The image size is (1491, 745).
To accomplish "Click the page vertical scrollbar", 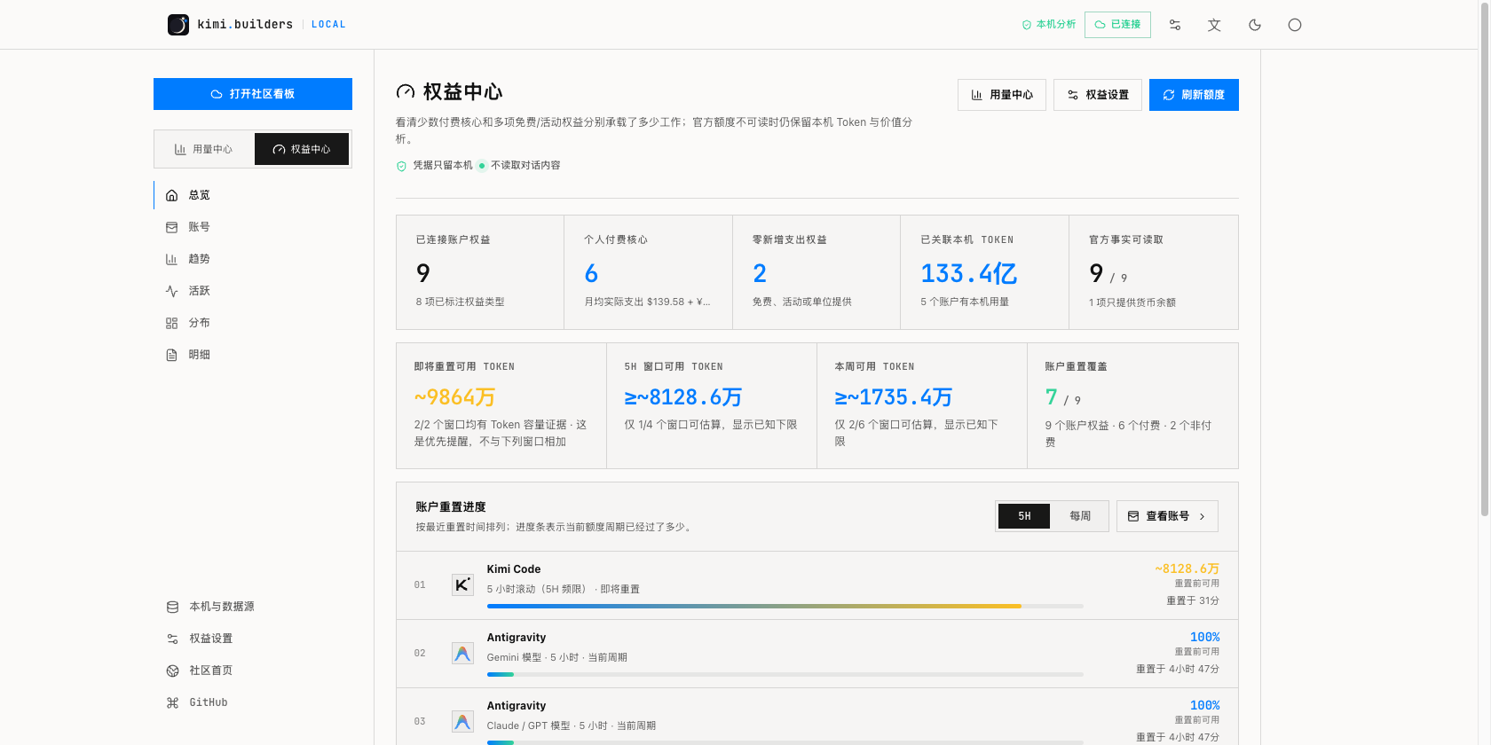I will 1485,259.
